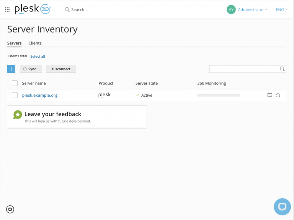The image size is (294, 220).
Task: Open the plesk.example.org server link
Action: [x=40, y=95]
